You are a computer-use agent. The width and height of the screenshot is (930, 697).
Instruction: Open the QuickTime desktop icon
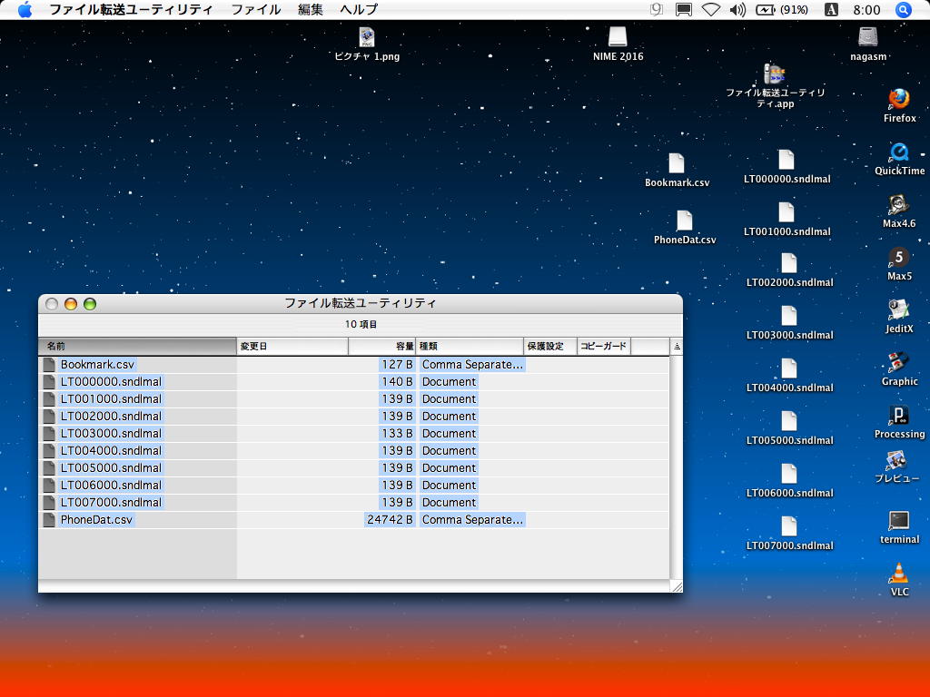(899, 152)
